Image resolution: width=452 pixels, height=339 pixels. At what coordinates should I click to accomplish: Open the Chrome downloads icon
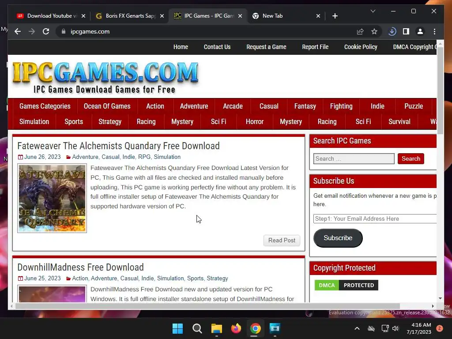coord(392,31)
